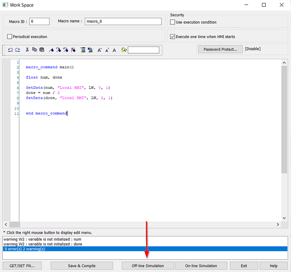Paste code using the Paste toolbar icon
The image size is (291, 272).
click(42, 50)
